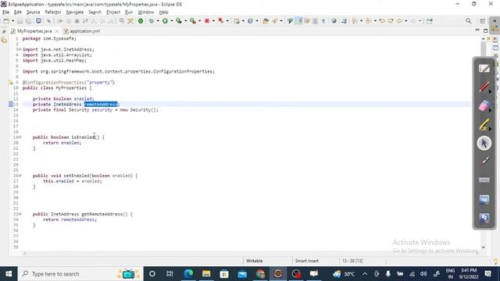The image size is (500, 281).
Task: Click the red Relaunch toolbar icon
Action: 220,21
